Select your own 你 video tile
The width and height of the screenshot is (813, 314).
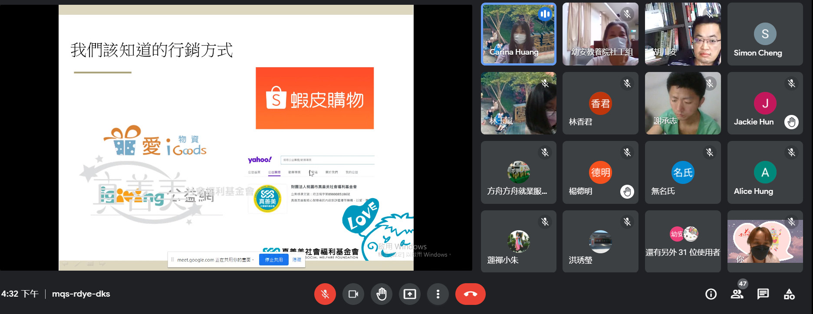coord(765,242)
